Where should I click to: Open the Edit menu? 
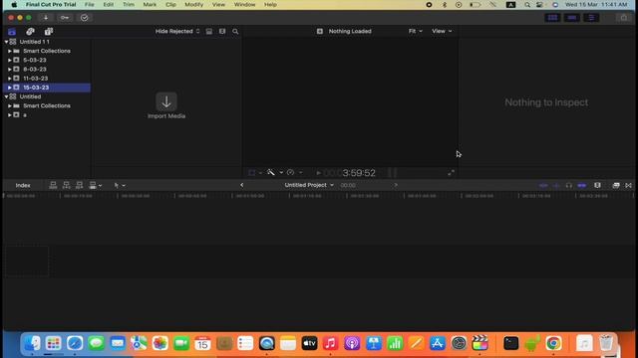pyautogui.click(x=109, y=5)
